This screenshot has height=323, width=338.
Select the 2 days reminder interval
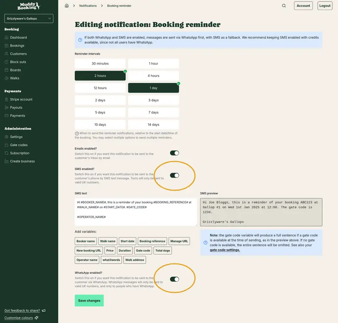coord(100,100)
